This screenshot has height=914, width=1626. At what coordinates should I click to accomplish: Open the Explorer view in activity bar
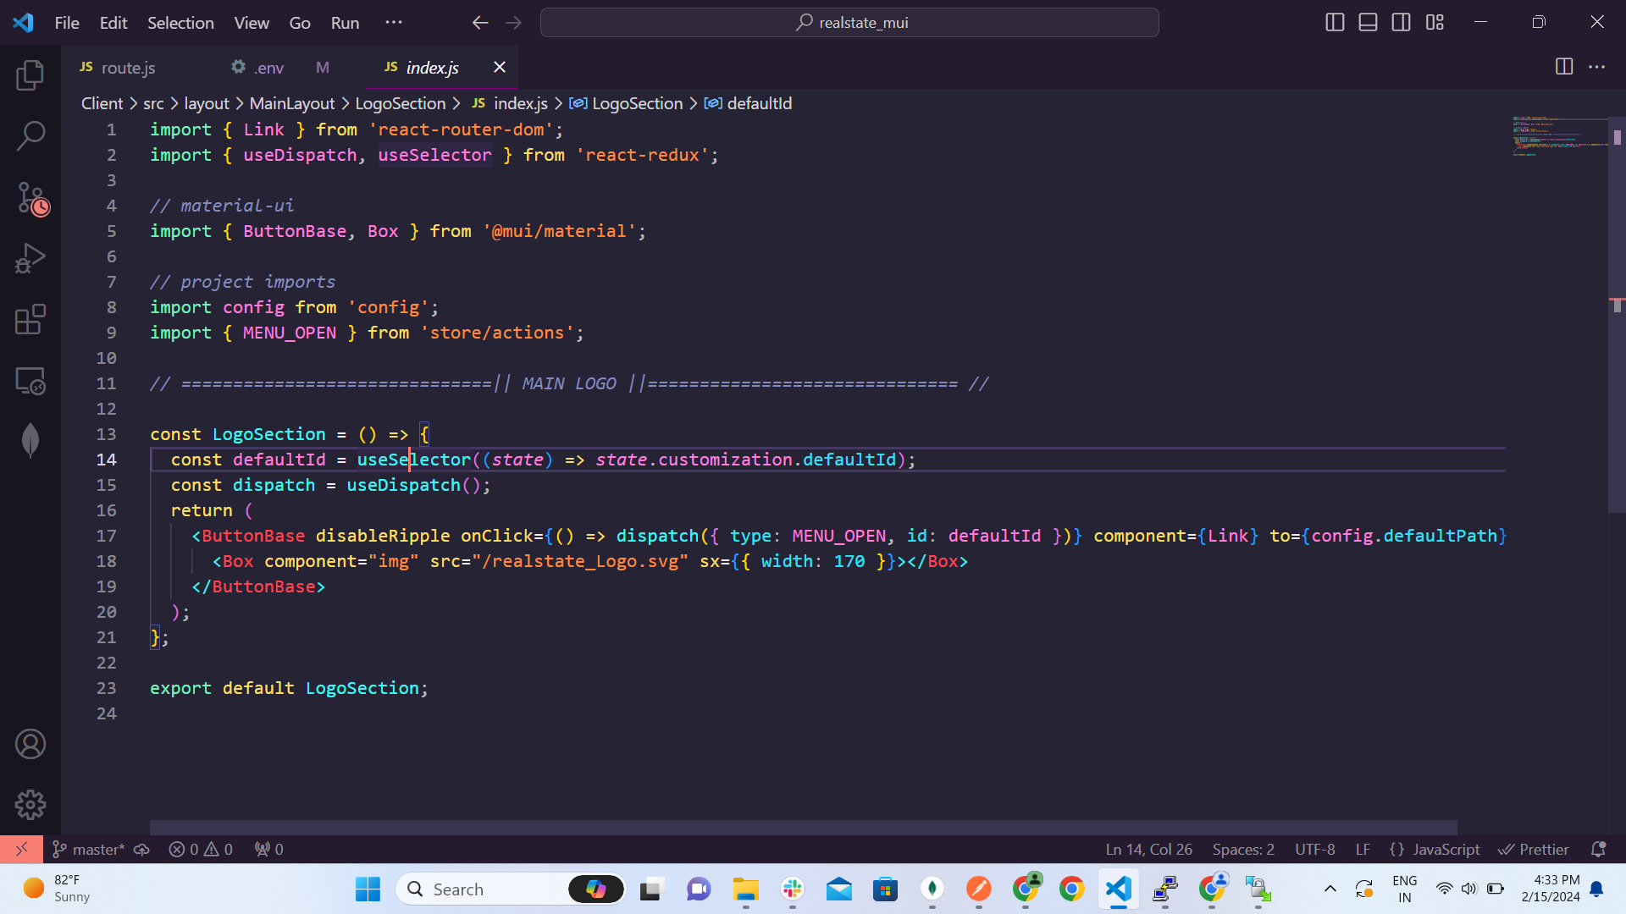30,75
